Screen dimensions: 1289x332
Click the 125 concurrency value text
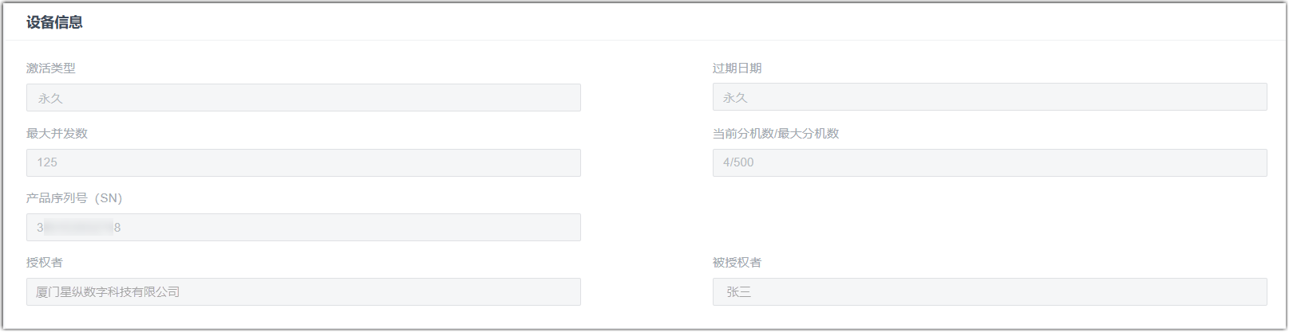point(47,162)
